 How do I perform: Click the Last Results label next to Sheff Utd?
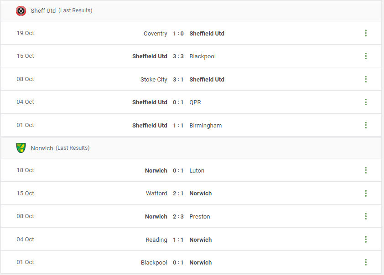pos(75,10)
